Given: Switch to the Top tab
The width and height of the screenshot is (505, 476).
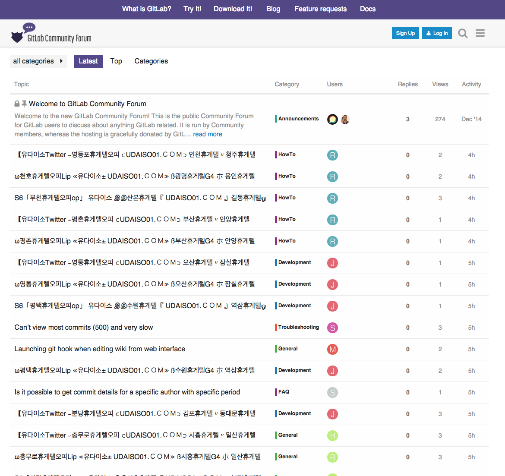Looking at the screenshot, I should (x=116, y=61).
